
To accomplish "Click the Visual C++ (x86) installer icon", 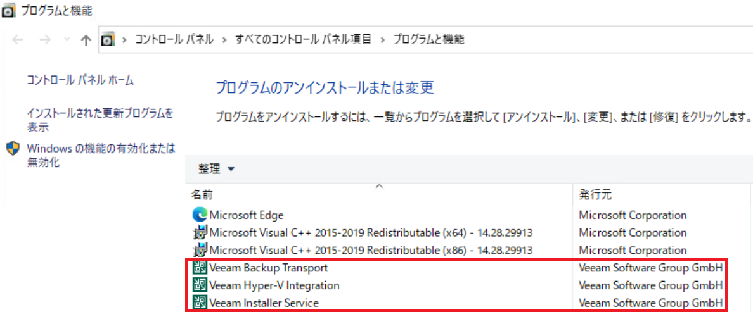I will 200,250.
